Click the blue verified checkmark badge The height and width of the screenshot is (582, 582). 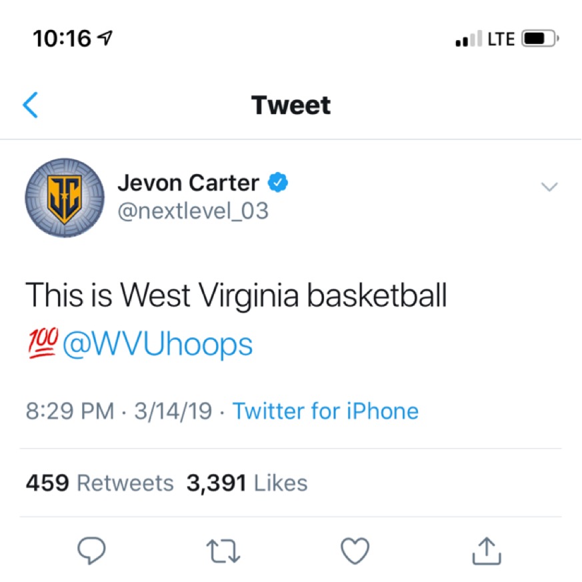click(x=278, y=182)
